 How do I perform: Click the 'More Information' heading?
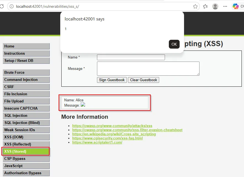pyautogui.click(x=85, y=117)
